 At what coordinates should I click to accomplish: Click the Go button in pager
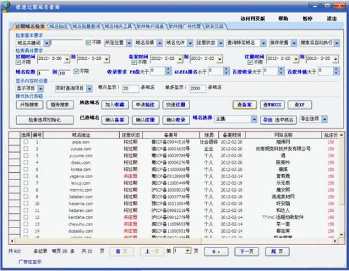pos(216,252)
